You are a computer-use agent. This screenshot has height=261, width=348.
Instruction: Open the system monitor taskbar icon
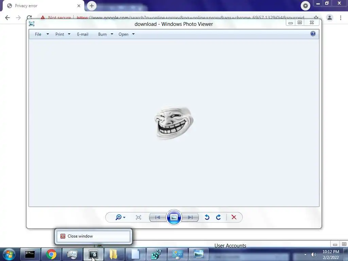(72, 254)
